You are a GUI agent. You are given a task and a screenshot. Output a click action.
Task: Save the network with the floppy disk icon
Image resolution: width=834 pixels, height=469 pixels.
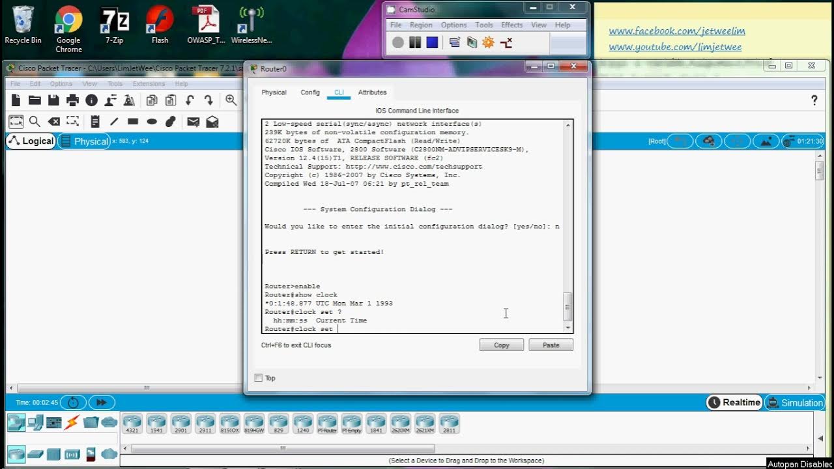pos(53,100)
